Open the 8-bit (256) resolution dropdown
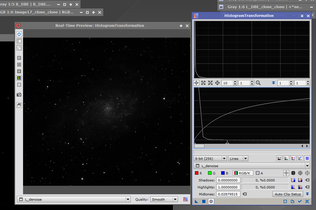The image size is (316, 210). (210, 158)
